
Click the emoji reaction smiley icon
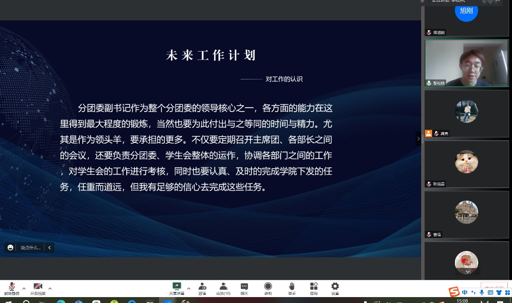tap(11, 248)
